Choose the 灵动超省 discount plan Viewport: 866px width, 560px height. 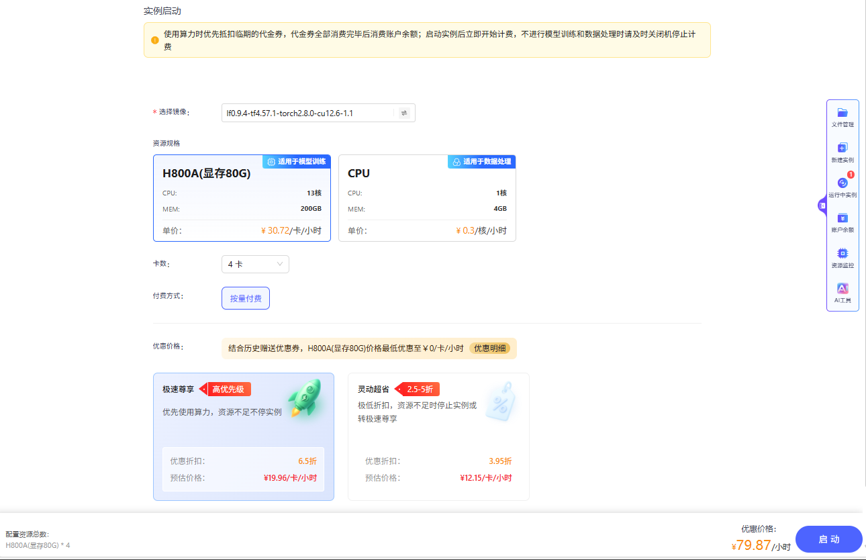pos(438,436)
